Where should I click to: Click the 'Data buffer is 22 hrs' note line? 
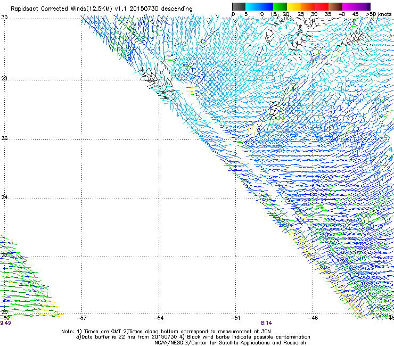[x=193, y=337]
